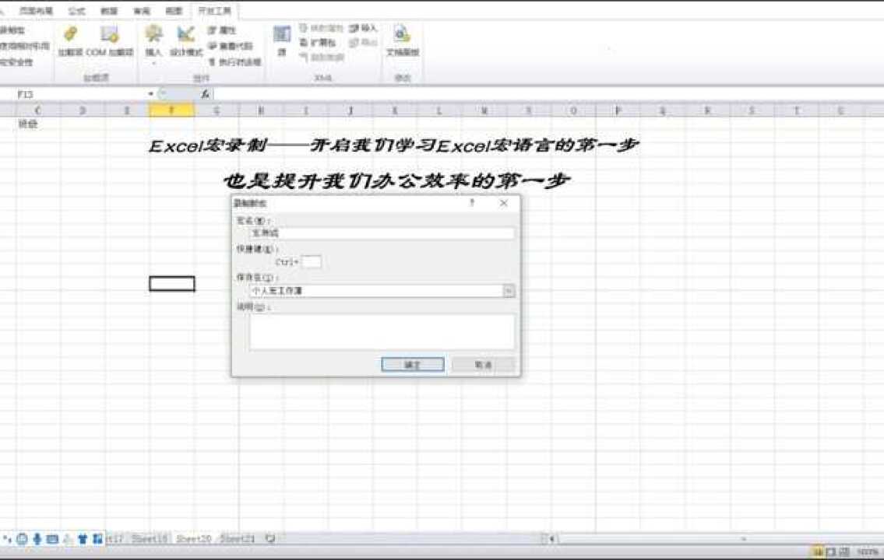Click the XML Export (导出) button
884x560 pixels.
tap(362, 43)
